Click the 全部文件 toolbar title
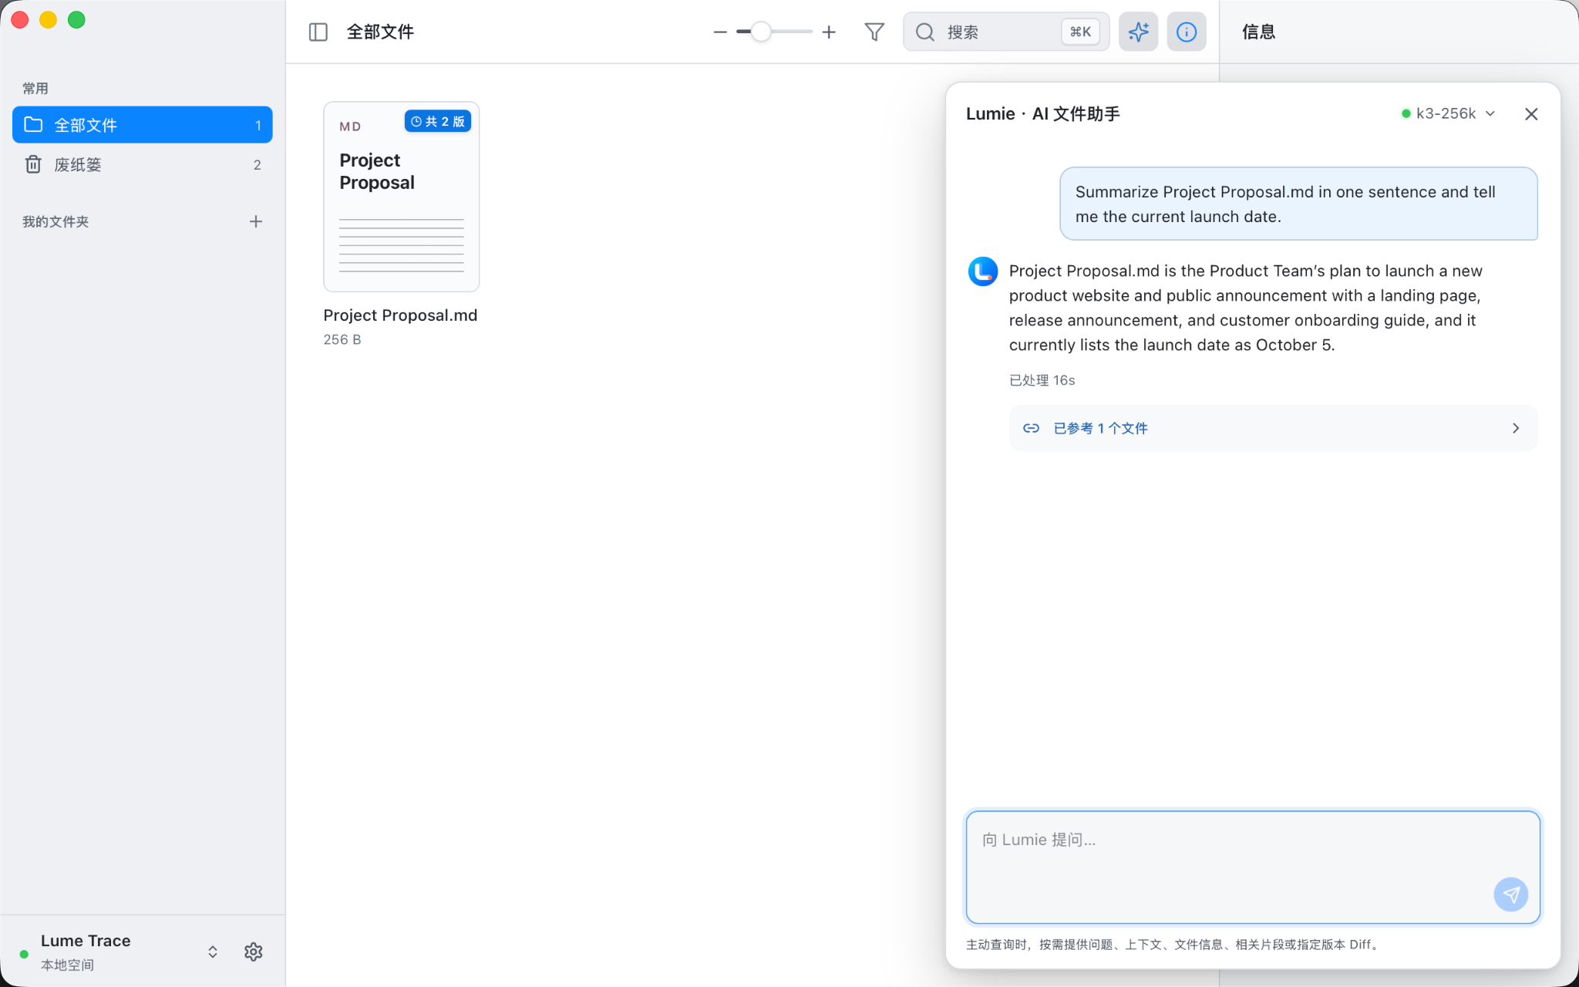The image size is (1579, 987). 380,32
